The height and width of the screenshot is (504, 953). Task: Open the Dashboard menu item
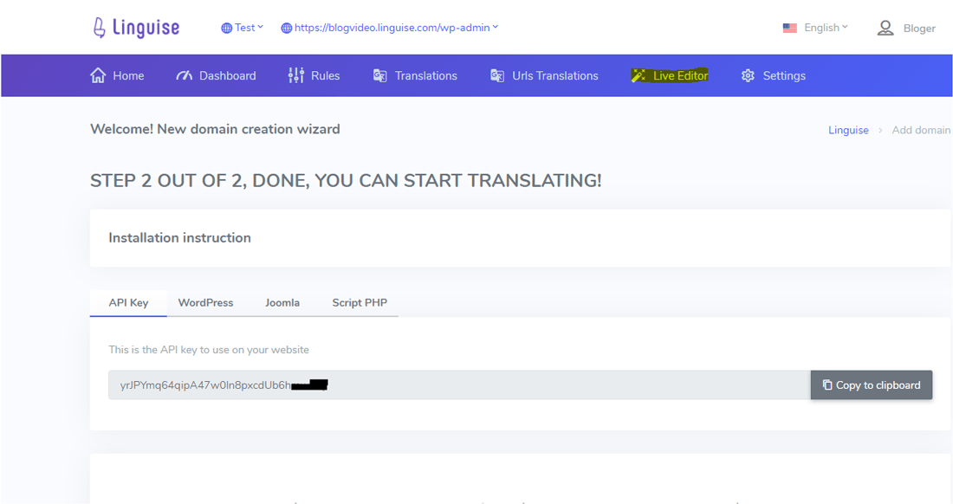pyautogui.click(x=216, y=75)
